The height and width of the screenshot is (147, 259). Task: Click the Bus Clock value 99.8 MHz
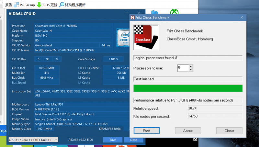(47, 78)
